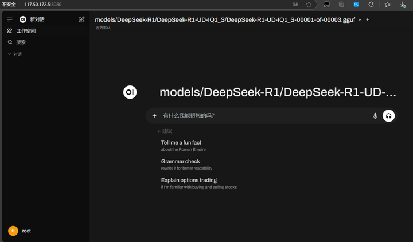Start call mode with the headphone button
Image resolution: width=413 pixels, height=242 pixels.
click(x=388, y=116)
